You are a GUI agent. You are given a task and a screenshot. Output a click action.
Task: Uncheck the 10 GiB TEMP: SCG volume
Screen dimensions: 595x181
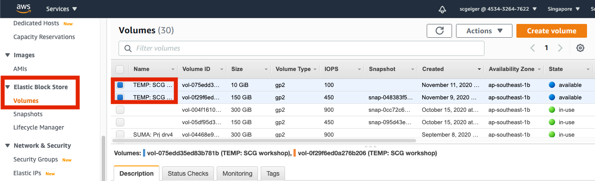click(x=120, y=85)
